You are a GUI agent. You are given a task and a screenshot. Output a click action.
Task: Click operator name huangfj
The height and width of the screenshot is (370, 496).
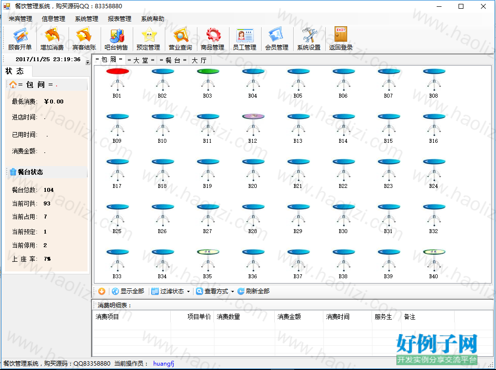(163, 363)
